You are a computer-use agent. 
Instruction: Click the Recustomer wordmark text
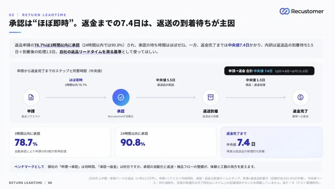tap(307, 11)
